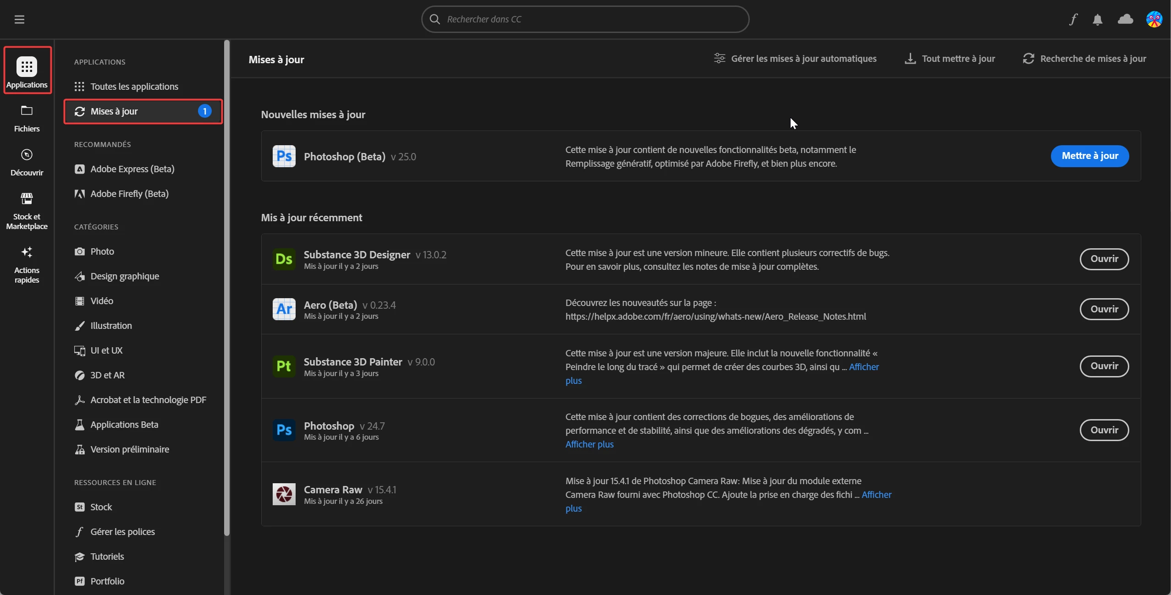Open the hamburger menu icon

pyautogui.click(x=19, y=19)
